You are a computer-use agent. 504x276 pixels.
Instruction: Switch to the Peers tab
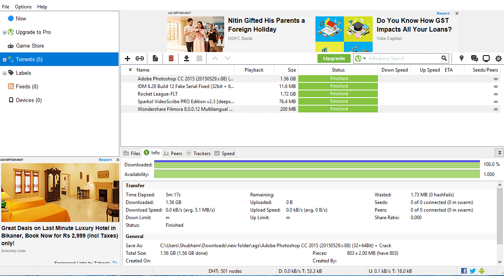pyautogui.click(x=173, y=153)
